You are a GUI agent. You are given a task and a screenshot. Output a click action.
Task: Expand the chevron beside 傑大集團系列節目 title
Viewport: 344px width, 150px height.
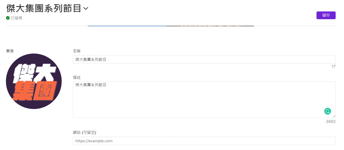pos(86,9)
